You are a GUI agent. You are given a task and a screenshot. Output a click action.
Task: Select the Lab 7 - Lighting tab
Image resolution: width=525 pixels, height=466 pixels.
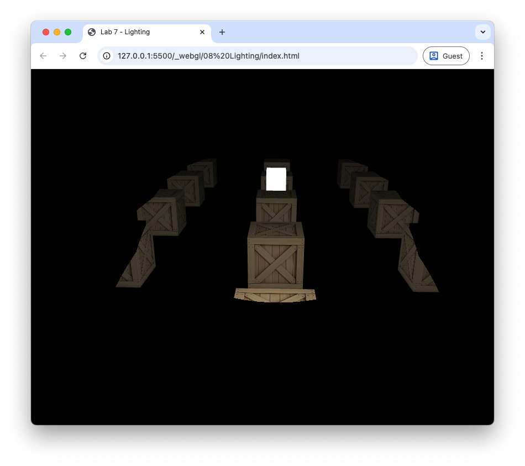click(137, 32)
